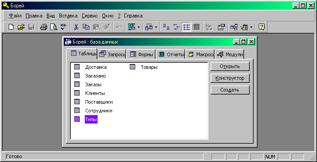This screenshot has height=162, width=317.
Task: Switch to Large Icons view
Action: click(166, 27)
